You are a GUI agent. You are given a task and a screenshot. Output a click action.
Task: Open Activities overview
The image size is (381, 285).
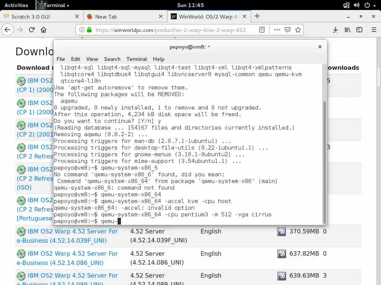coord(16,5)
